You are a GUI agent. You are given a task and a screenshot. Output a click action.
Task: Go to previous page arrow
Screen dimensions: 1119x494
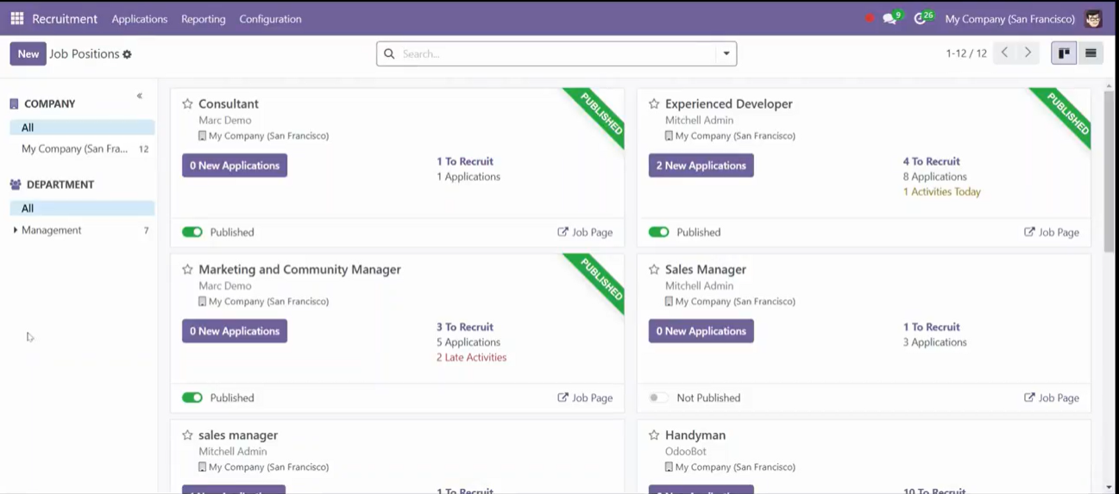coord(1004,53)
